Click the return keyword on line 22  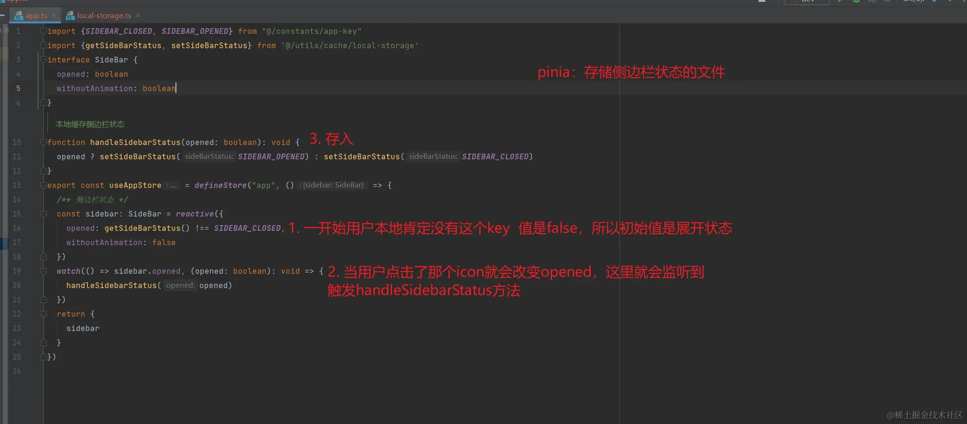71,314
